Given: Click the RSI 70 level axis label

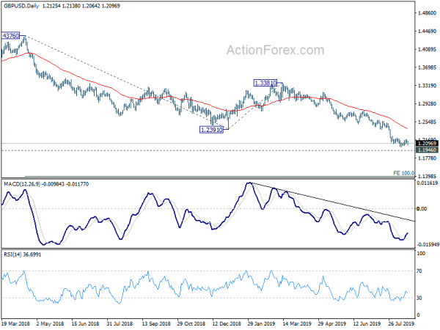Looking at the screenshot, I should click(419, 271).
